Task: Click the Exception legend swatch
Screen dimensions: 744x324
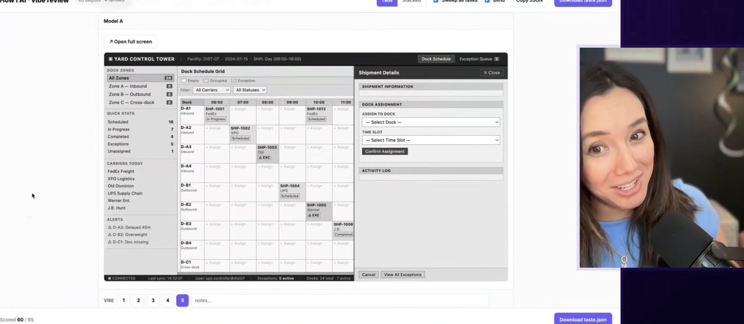Action: tap(233, 81)
